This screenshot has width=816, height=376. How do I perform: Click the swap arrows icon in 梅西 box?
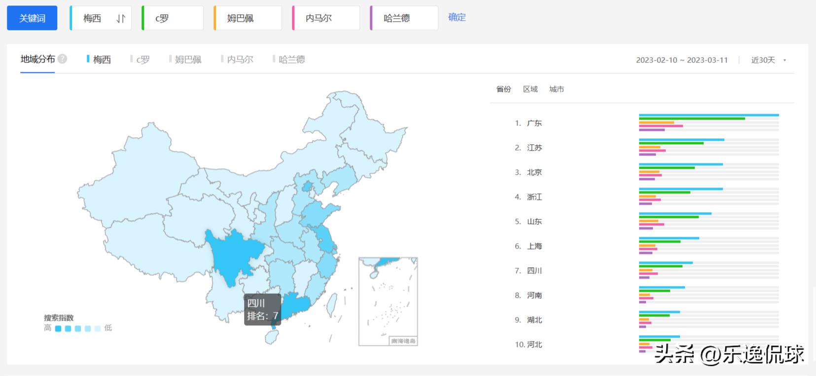tap(121, 19)
